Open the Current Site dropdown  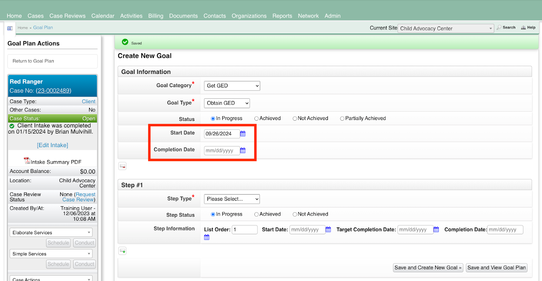[x=446, y=28]
